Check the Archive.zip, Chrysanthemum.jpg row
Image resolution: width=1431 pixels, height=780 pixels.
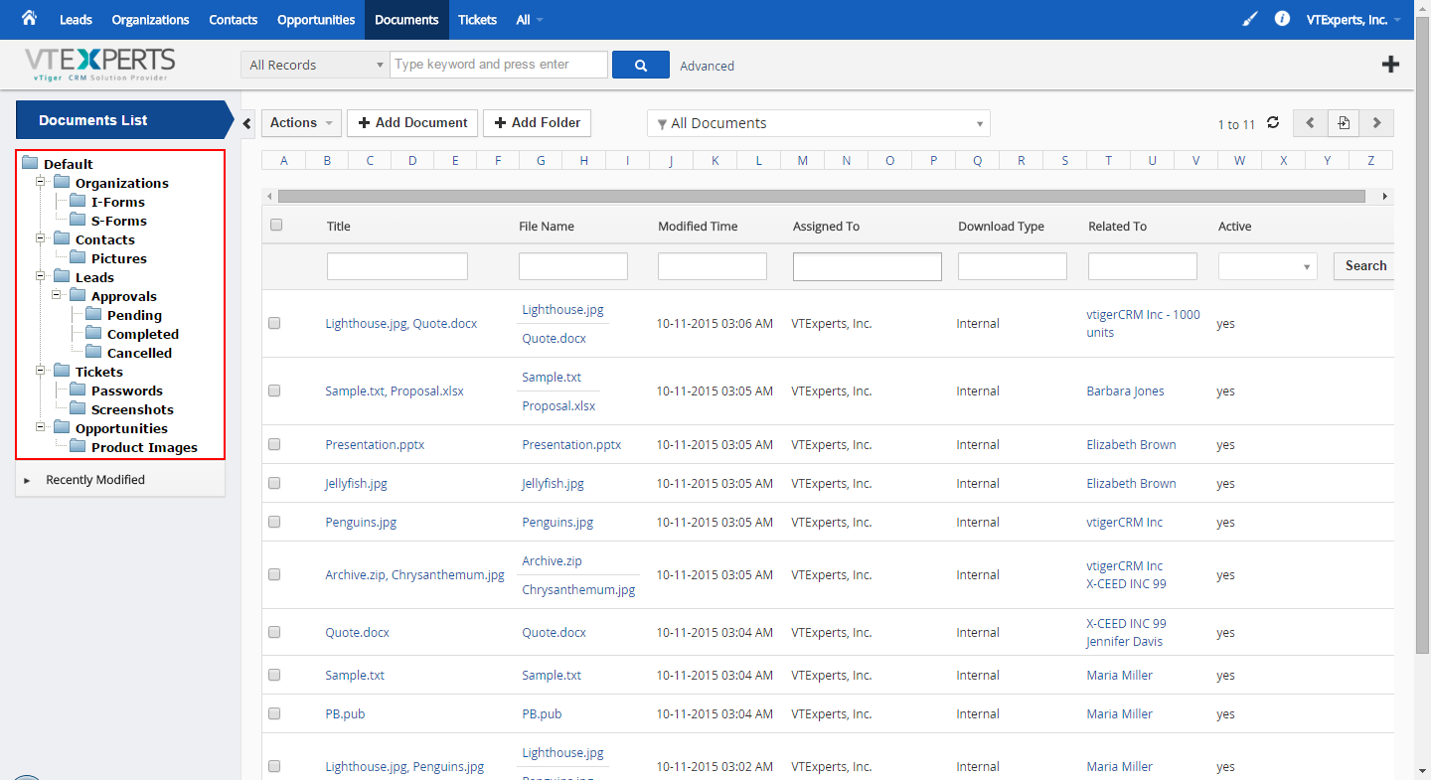pyautogui.click(x=274, y=574)
